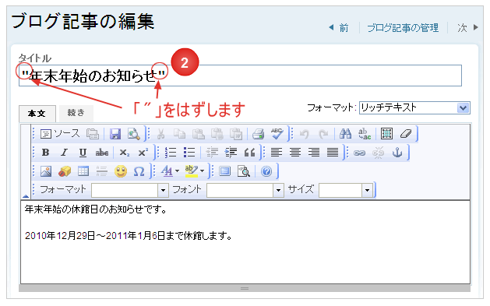Click the Omega special character icon
Image resolution: width=490 pixels, height=306 pixels.
pyautogui.click(x=139, y=171)
